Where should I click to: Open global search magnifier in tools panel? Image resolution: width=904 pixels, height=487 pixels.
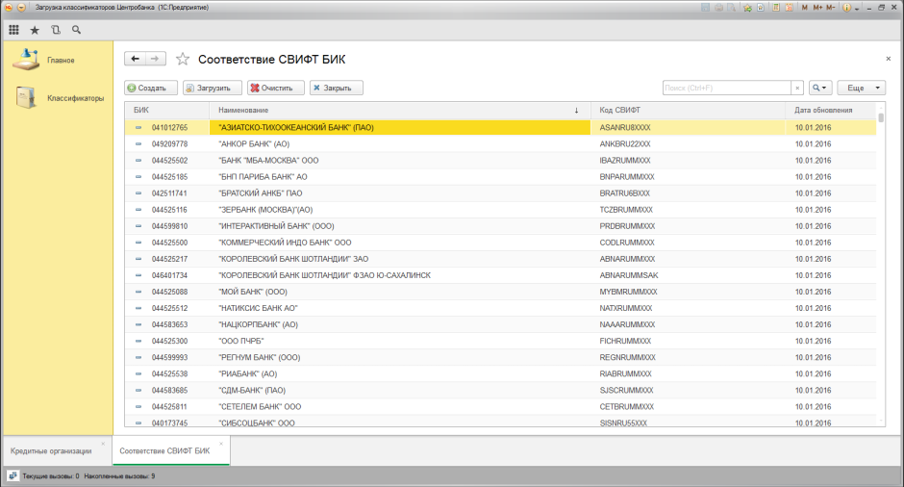pos(76,30)
